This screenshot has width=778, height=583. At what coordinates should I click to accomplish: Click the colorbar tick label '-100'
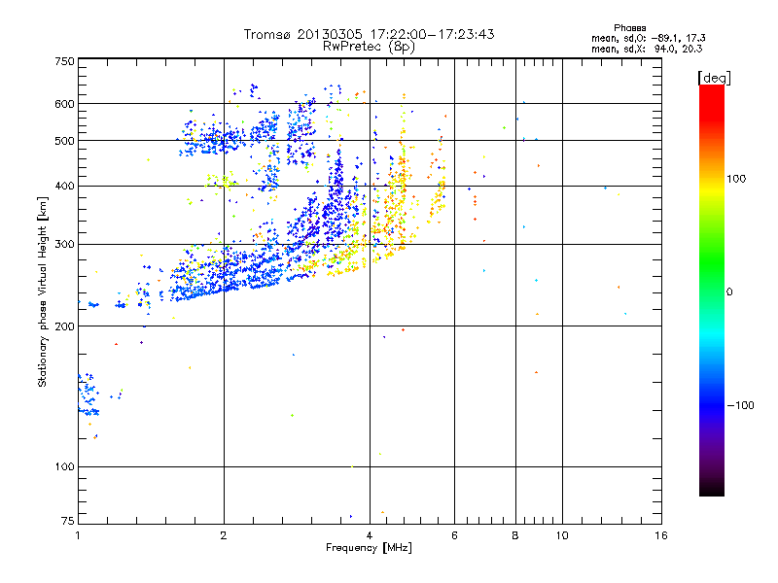pos(740,405)
